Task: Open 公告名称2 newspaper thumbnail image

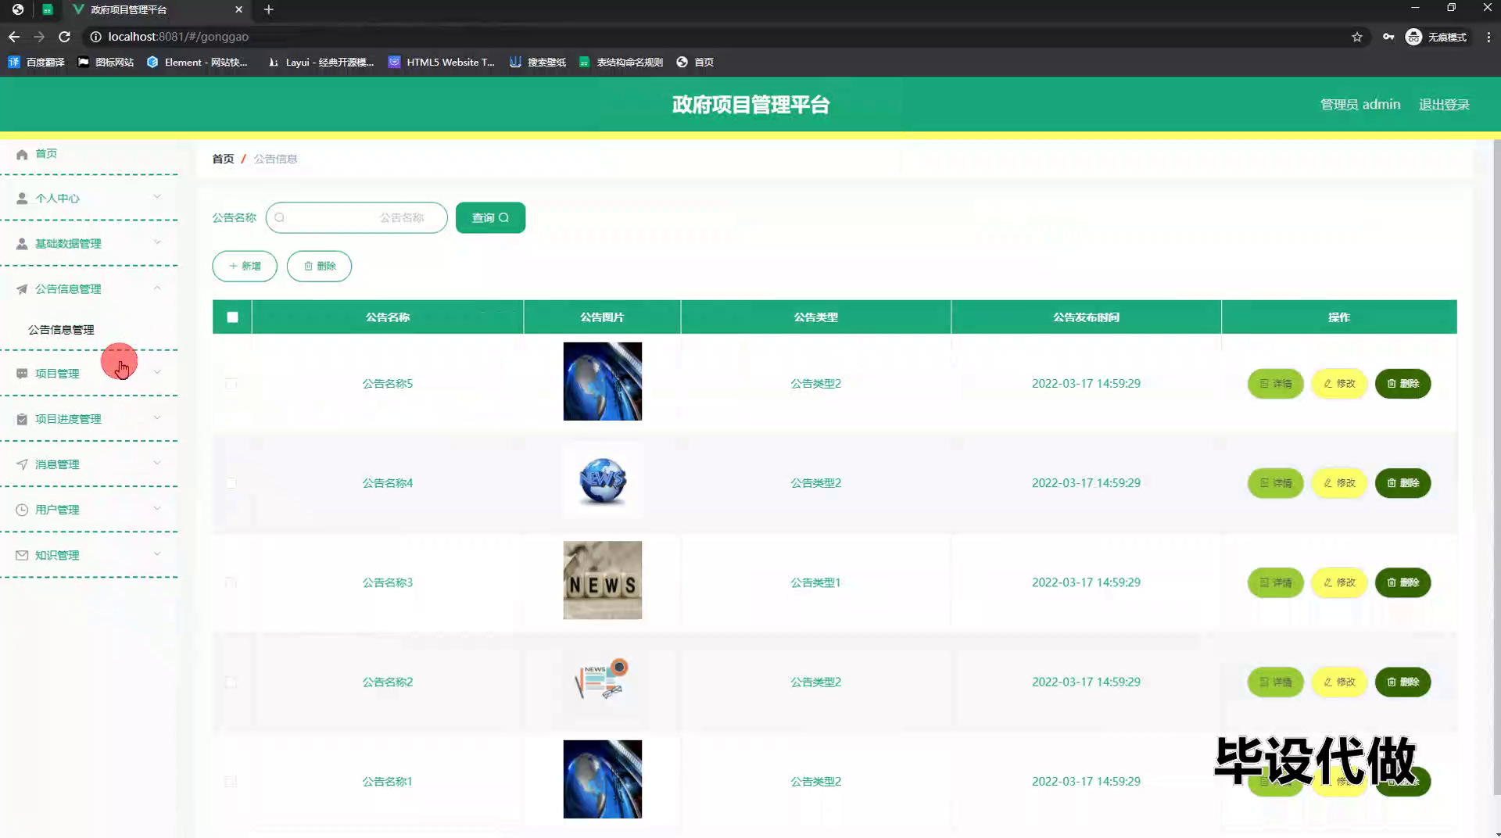Action: coord(602,680)
